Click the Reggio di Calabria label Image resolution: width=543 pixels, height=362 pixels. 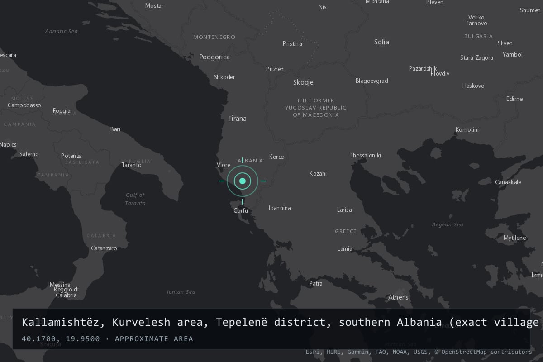click(x=66, y=292)
